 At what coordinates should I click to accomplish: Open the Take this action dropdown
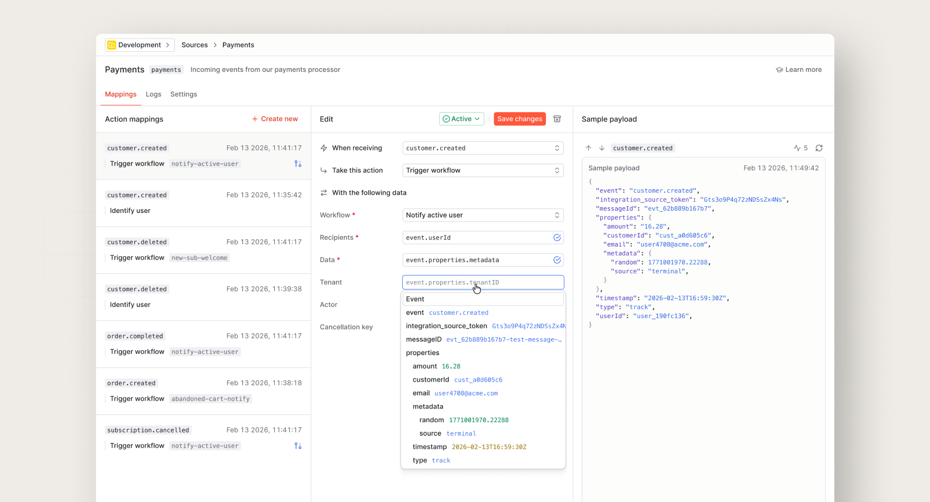point(483,170)
